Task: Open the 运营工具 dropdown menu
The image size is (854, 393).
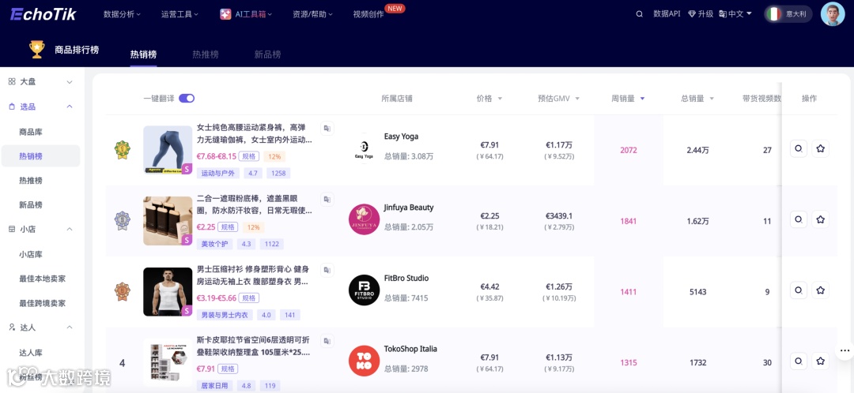Action: pyautogui.click(x=179, y=14)
